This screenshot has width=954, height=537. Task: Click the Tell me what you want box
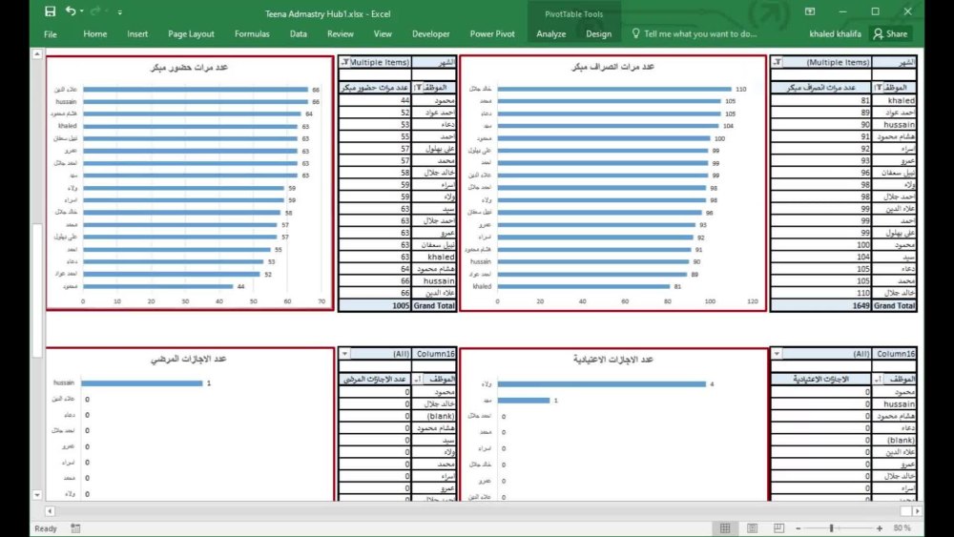(x=700, y=34)
